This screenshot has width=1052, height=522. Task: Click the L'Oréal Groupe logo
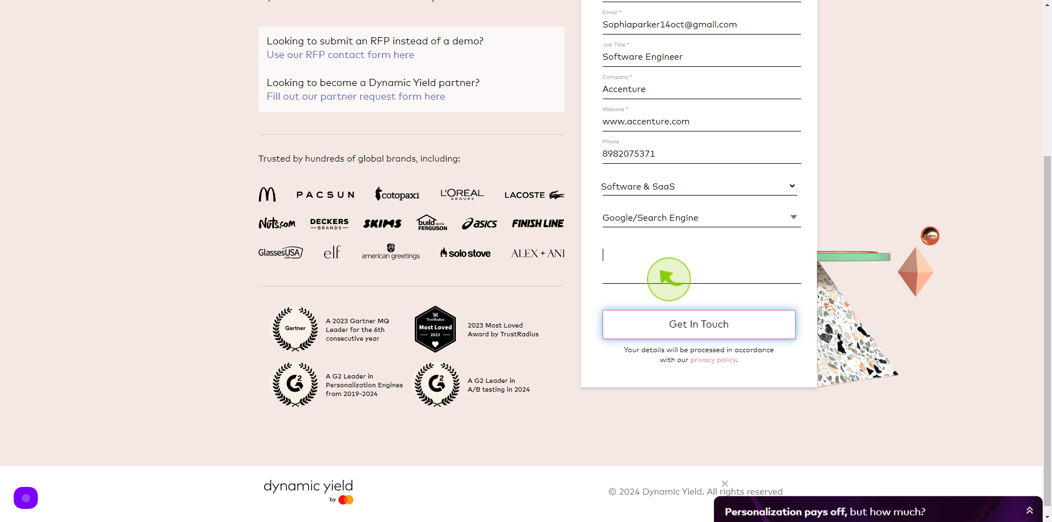(462, 194)
